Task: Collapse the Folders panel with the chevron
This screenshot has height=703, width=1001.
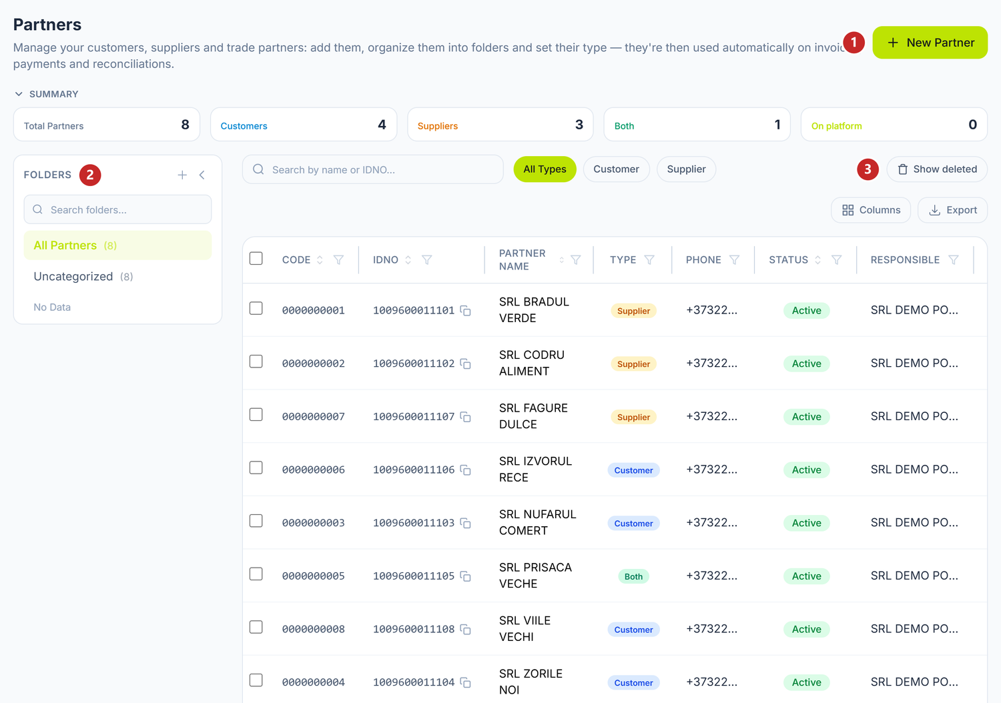Action: pos(202,175)
